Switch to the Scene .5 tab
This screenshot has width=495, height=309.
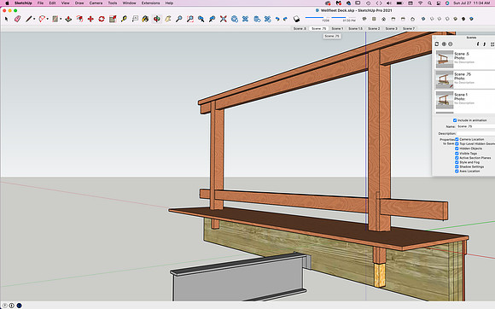[x=300, y=28]
